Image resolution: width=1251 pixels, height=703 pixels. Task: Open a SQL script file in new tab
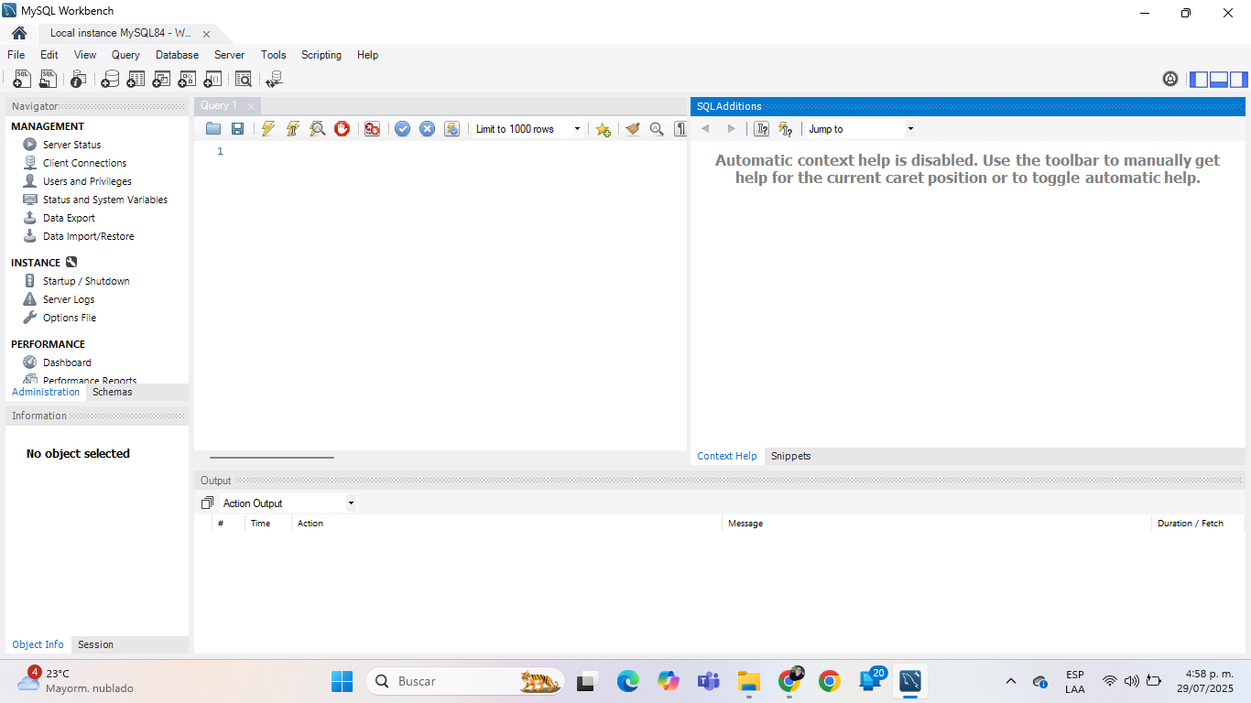pyautogui.click(x=48, y=80)
